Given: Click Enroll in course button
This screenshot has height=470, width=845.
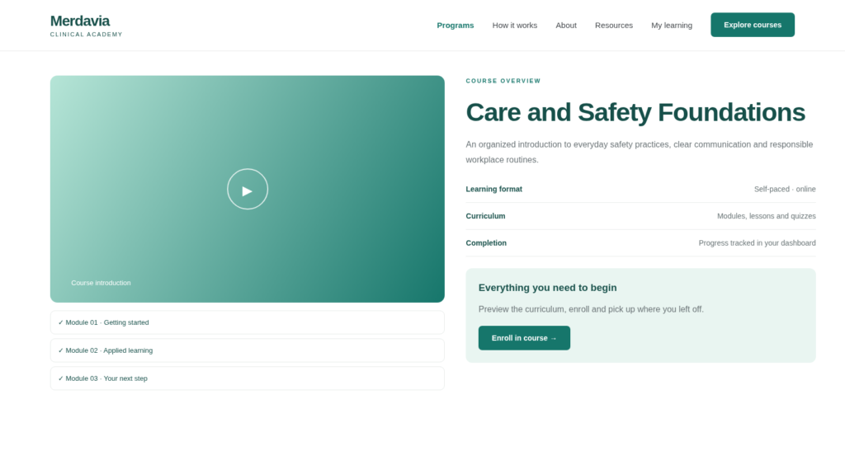Looking at the screenshot, I should (x=524, y=337).
